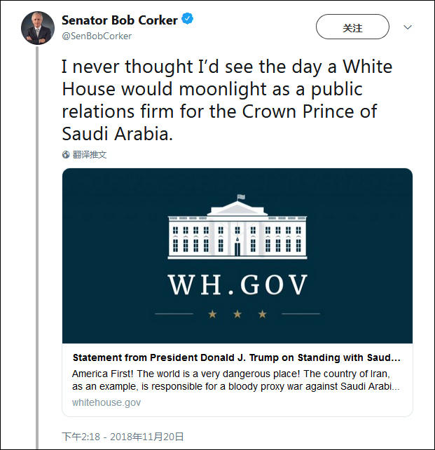Expand the tweet options chevron
Image resolution: width=435 pixels, height=450 pixels.
[408, 27]
